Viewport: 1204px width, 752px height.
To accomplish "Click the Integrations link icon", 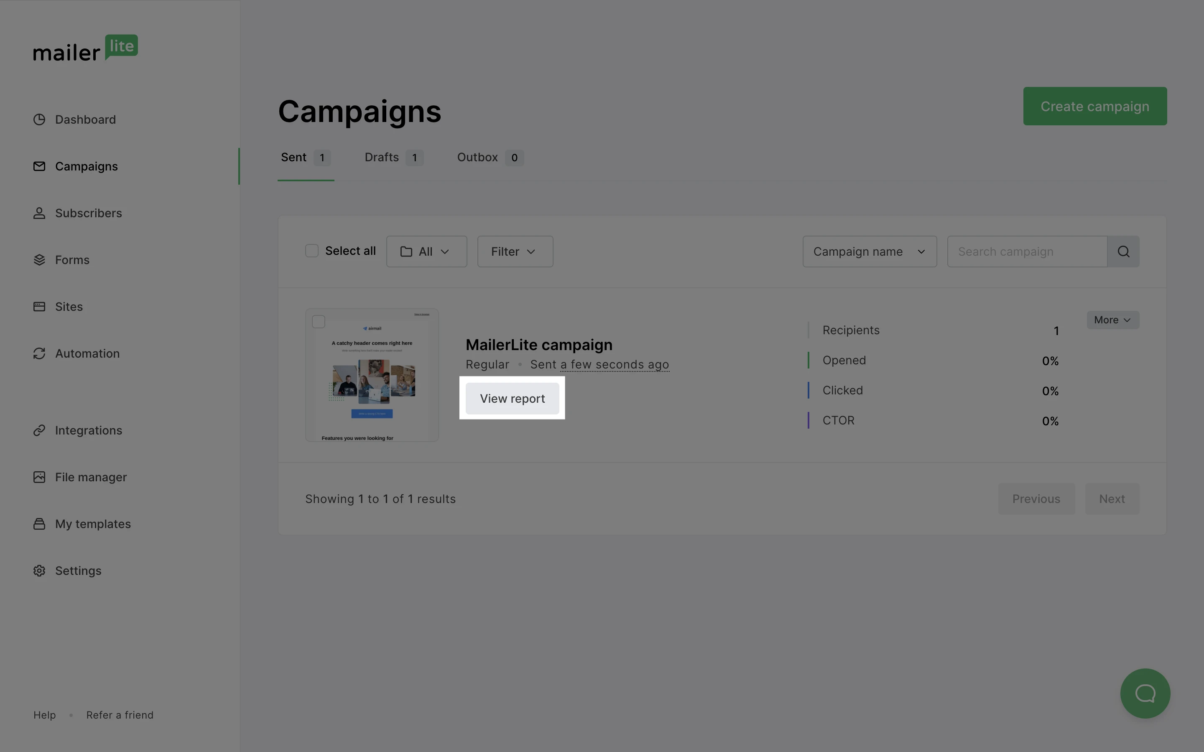I will pos(39,430).
